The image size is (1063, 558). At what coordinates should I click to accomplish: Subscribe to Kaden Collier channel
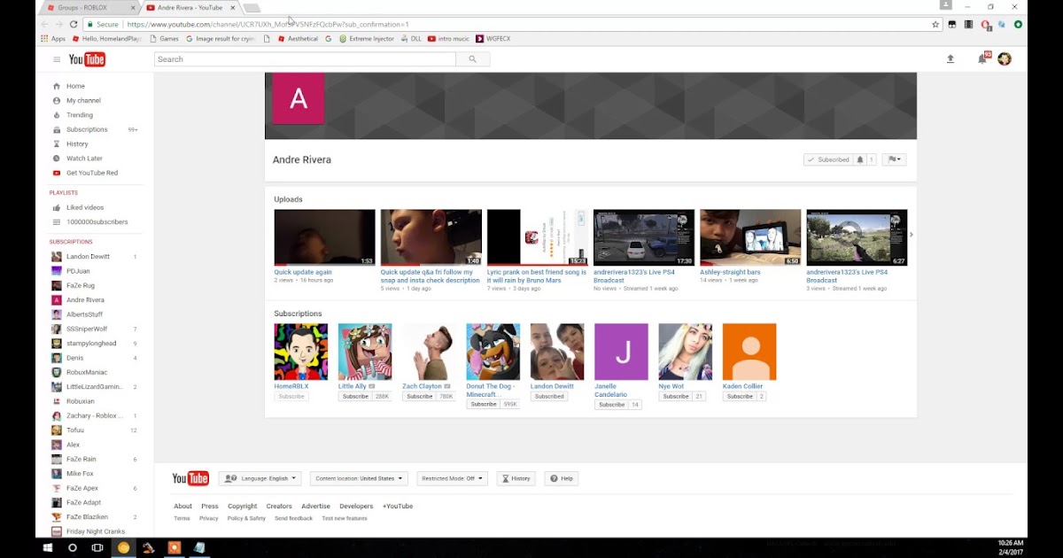coord(740,397)
